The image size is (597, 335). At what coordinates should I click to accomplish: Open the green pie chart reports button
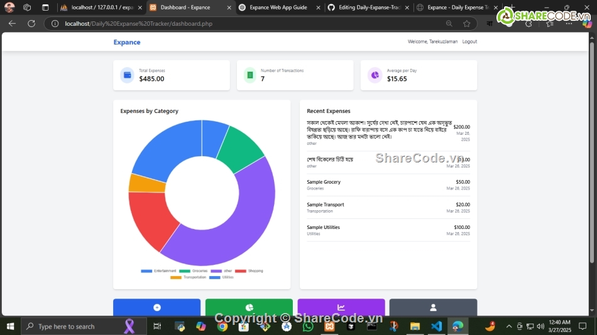(x=249, y=307)
